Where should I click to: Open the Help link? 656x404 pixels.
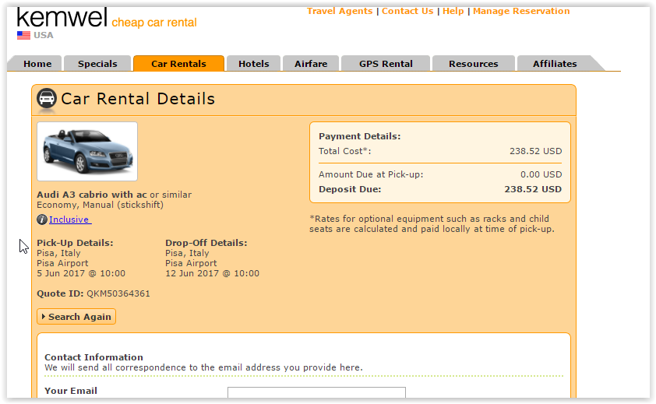tap(453, 12)
